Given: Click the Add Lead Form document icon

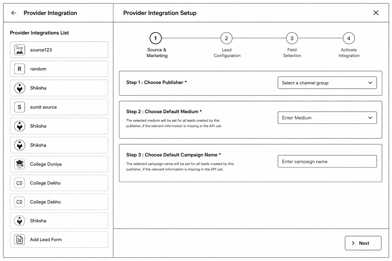Looking at the screenshot, I should 20,240.
